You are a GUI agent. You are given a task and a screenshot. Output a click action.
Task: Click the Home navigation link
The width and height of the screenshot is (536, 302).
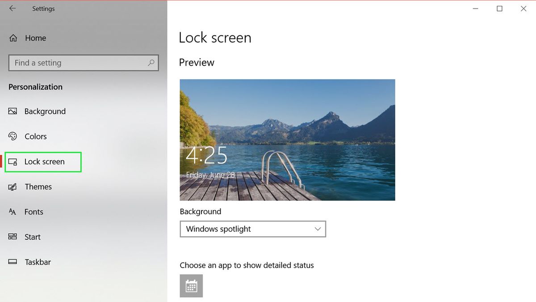click(35, 38)
